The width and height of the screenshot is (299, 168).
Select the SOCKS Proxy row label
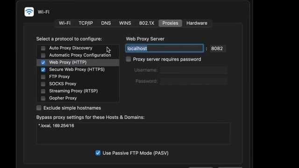coord(63,84)
